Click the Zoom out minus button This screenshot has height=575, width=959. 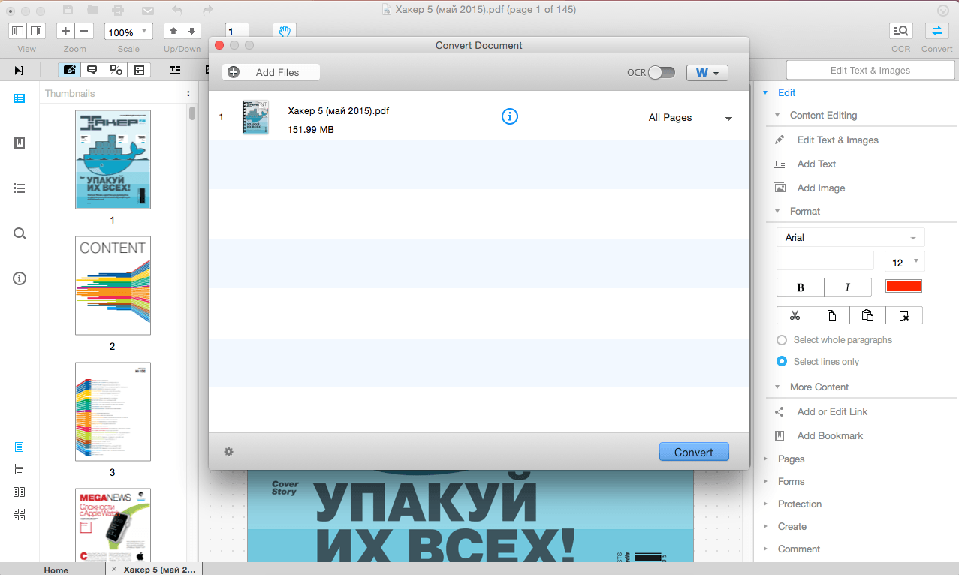tap(84, 32)
